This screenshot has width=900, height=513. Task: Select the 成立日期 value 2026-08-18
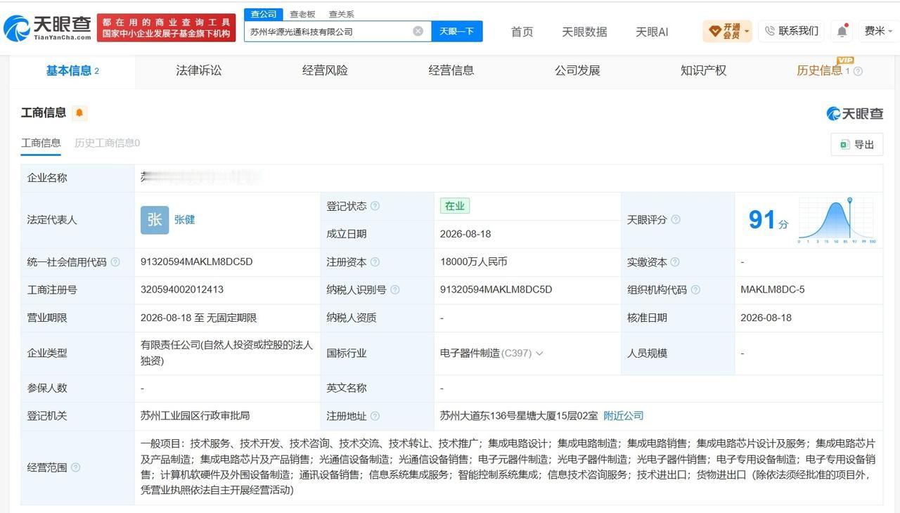point(465,234)
